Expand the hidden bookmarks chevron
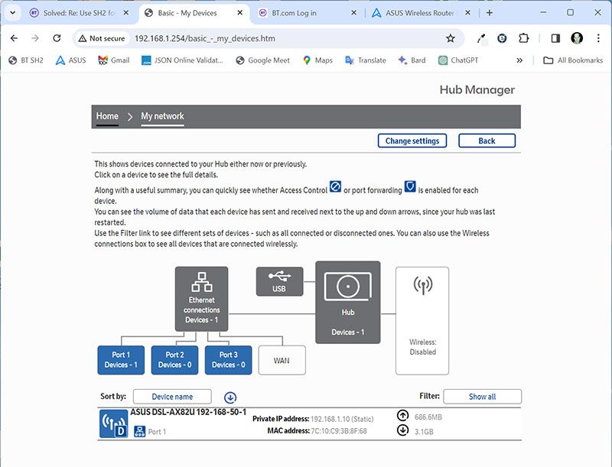This screenshot has width=612, height=467. coord(520,60)
